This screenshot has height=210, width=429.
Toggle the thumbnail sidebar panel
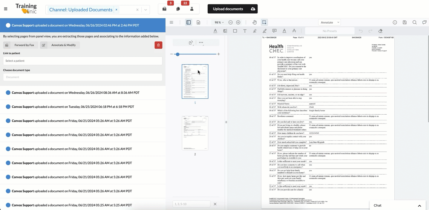(x=189, y=22)
